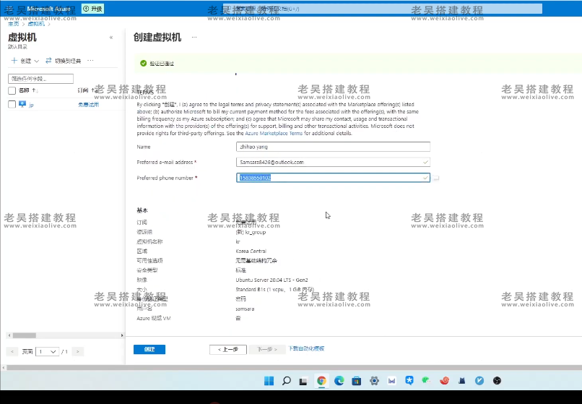
Task: Click the Preferred e-mail address field
Action: click(333, 162)
